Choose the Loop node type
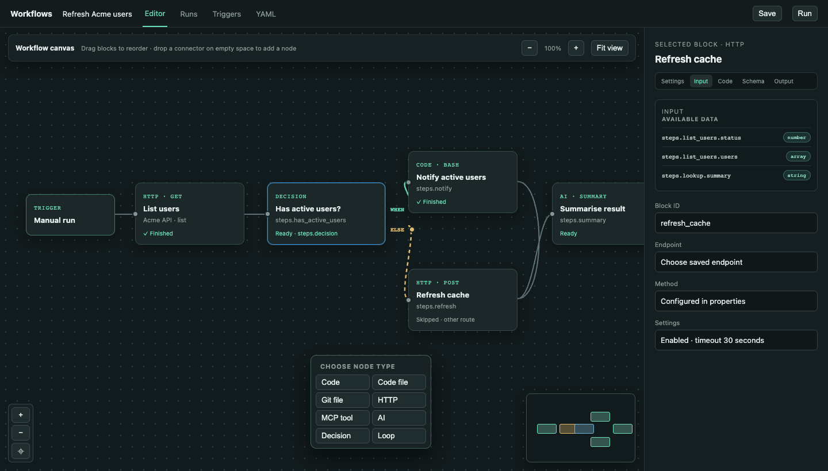 (399, 436)
